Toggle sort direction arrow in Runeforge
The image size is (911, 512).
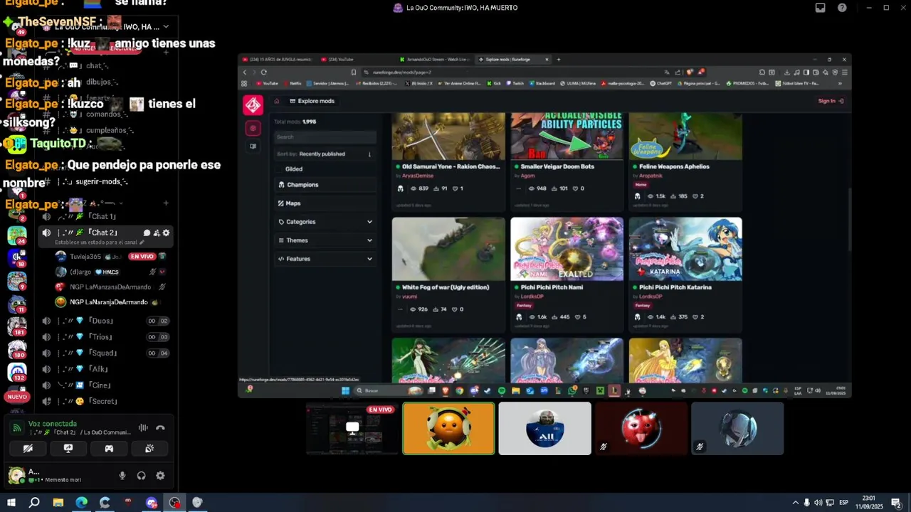(x=369, y=154)
